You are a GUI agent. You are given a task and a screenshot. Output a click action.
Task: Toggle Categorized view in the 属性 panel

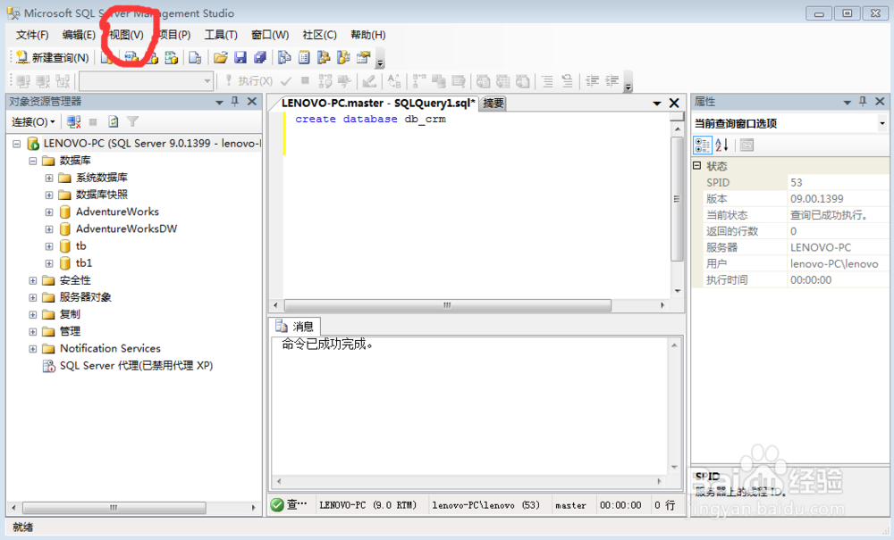(703, 145)
